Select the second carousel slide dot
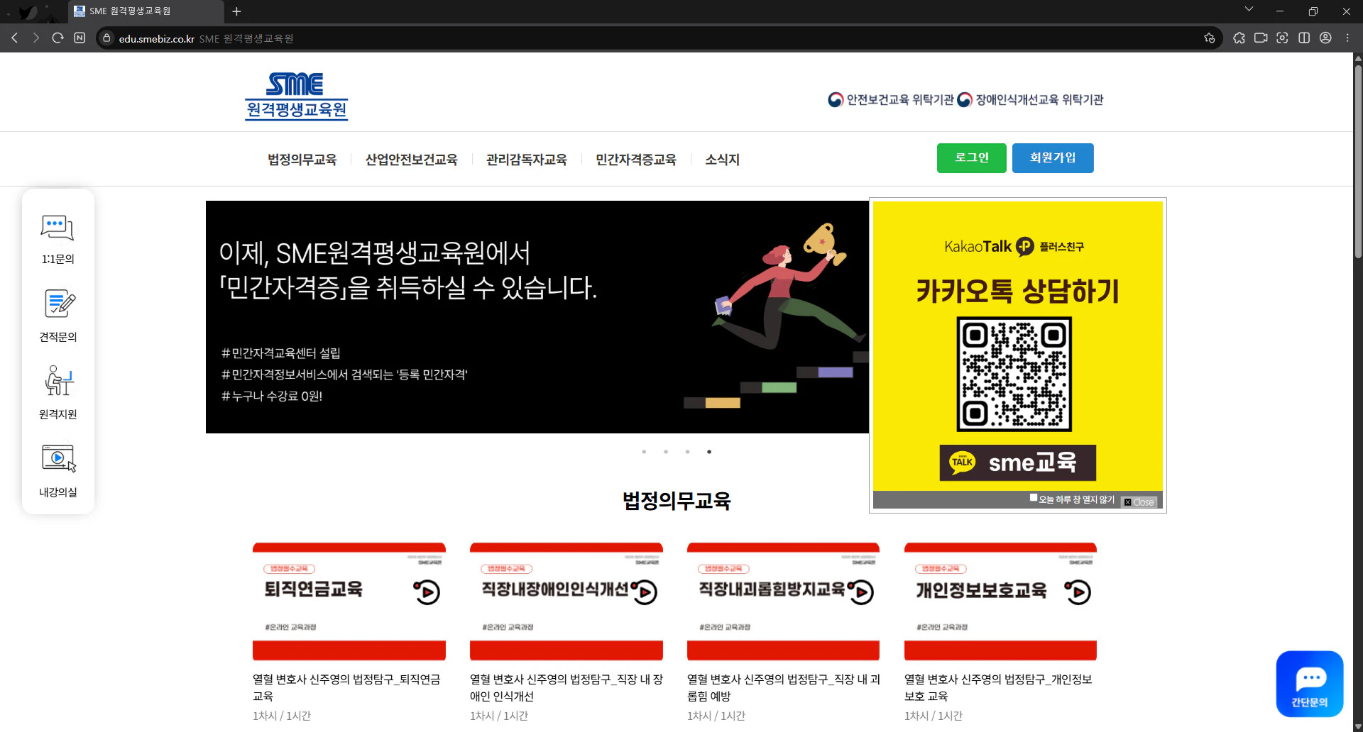Screen dimensions: 1363x732 tap(666, 452)
